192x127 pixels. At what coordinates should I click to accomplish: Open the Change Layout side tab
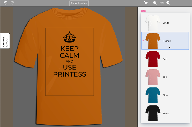pos(5,41)
